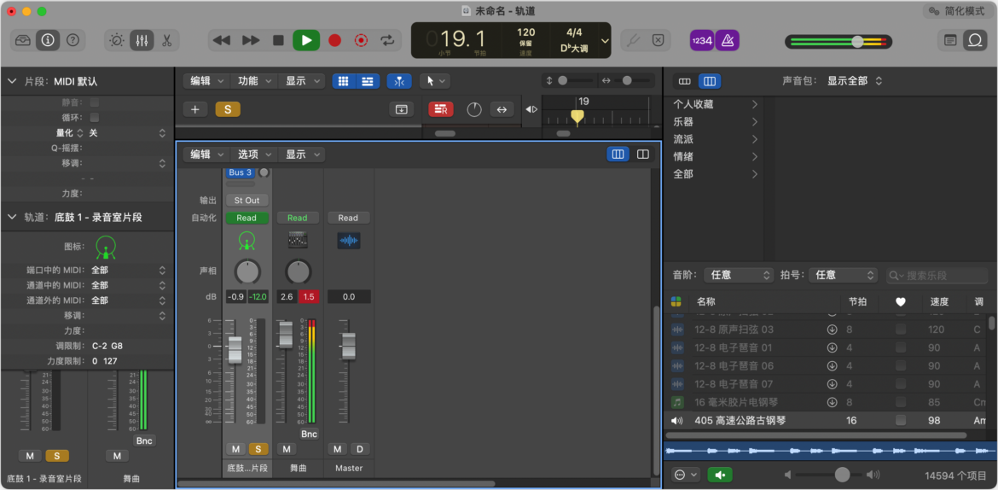Unsolo the 底鼓 channel strip
Viewport: 998px width, 490px height.
click(x=258, y=449)
